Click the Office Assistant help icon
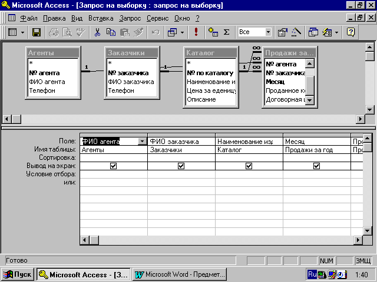The image size is (377, 282). pyautogui.click(x=351, y=32)
